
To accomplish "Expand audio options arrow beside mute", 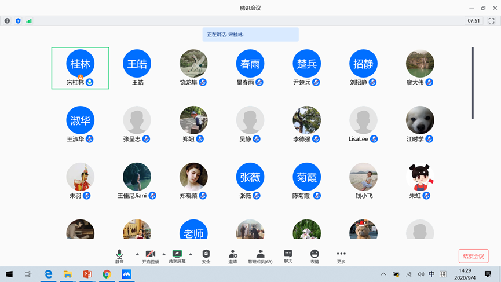I will pos(137,254).
